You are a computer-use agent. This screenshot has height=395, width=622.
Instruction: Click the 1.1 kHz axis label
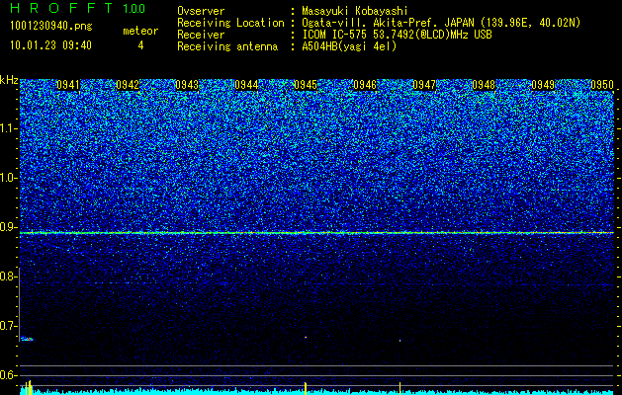pyautogui.click(x=8, y=128)
